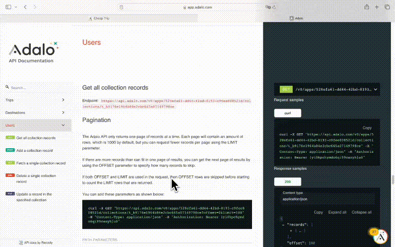The height and width of the screenshot is (247, 395).
Task: Click Expand all in response sample
Action: click(x=337, y=212)
